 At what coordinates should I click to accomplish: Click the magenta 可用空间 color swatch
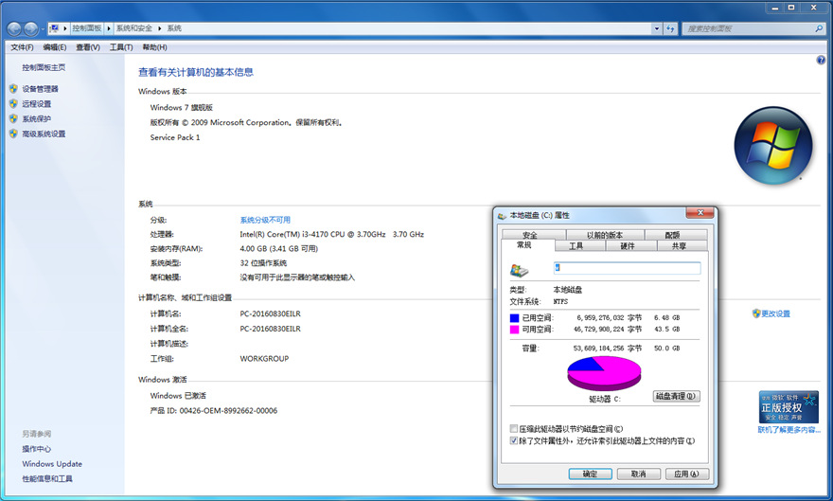coord(514,330)
